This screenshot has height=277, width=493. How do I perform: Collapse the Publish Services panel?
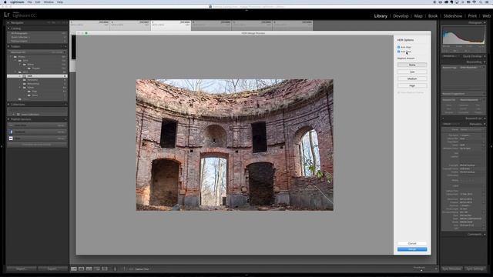8,119
